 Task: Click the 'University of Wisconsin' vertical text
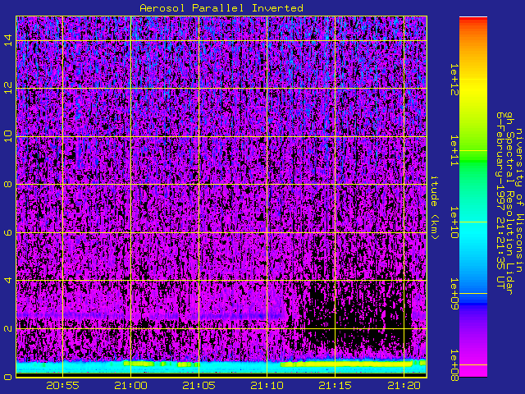518,200
